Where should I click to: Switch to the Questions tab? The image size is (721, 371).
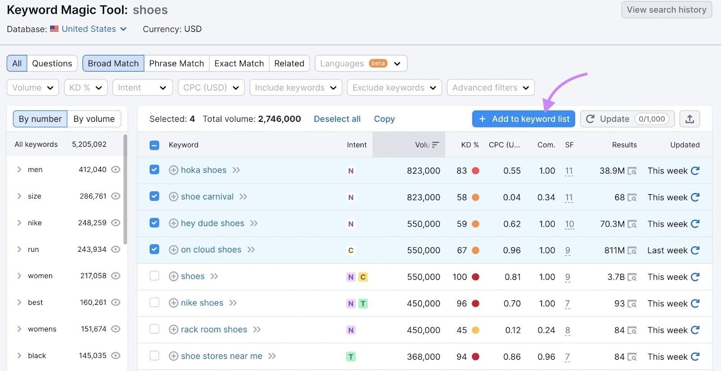coord(52,63)
